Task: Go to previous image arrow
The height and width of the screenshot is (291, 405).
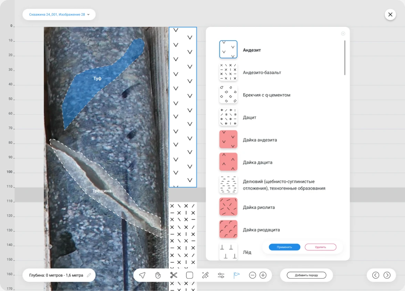Action: pyautogui.click(x=375, y=275)
